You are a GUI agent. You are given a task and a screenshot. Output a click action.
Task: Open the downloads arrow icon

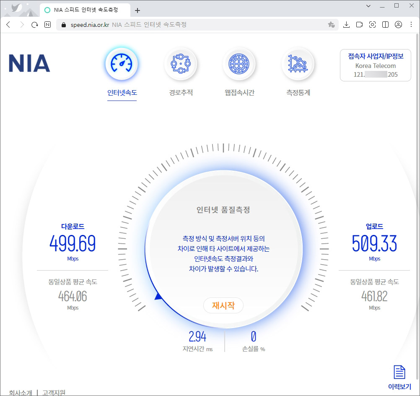coord(346,25)
